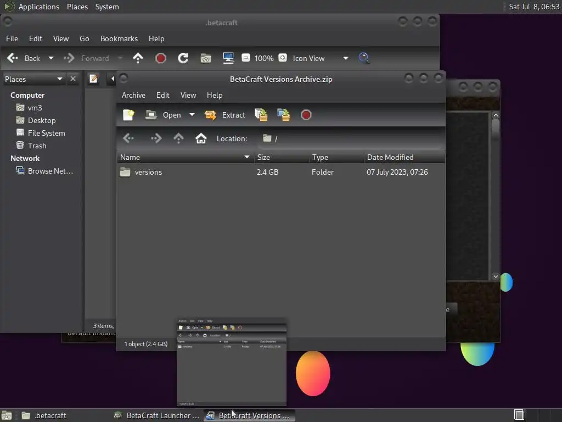
Task: Open Bookmarks menu in file manager
Action: 119,38
